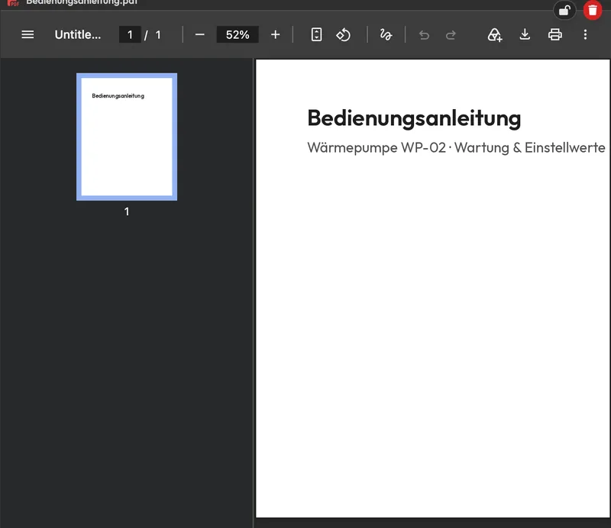This screenshot has width=611, height=528.
Task: Click the page number input field
Action: [x=130, y=34]
